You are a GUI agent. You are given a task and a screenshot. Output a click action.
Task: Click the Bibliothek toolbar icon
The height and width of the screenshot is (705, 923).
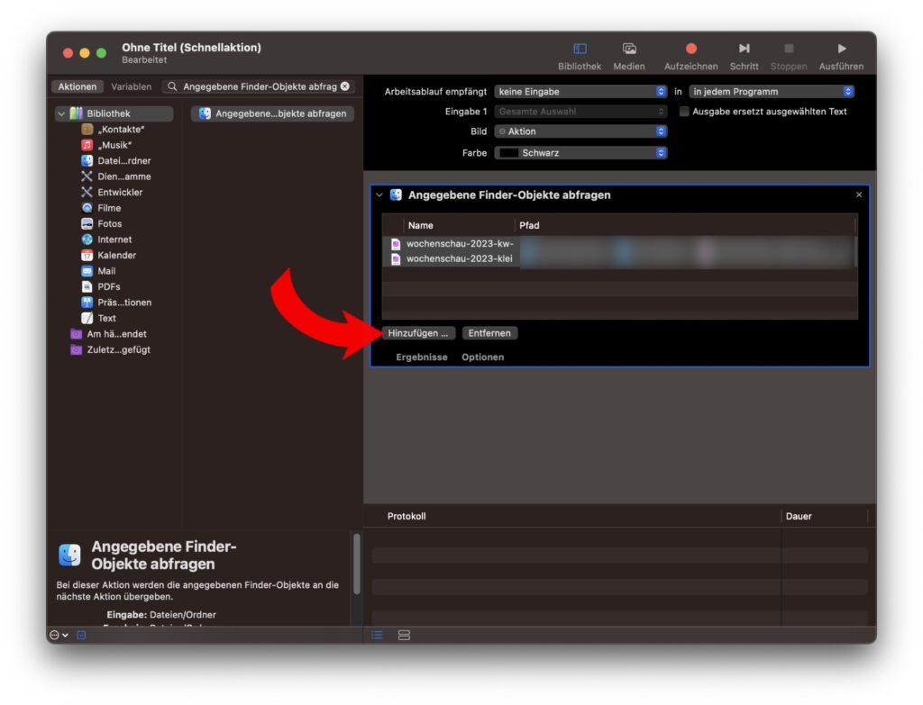(580, 49)
